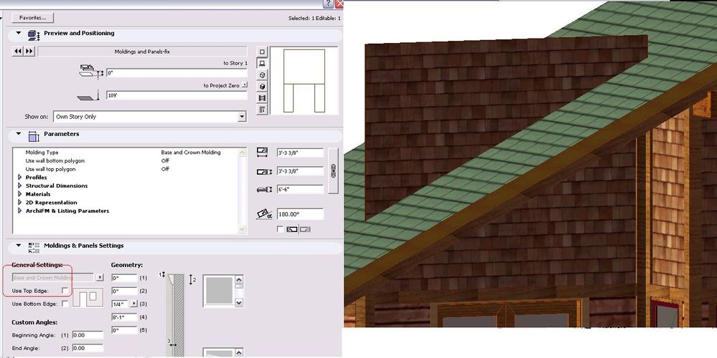The width and height of the screenshot is (717, 358).
Task: Edit the 180.00° rotation angle field
Action: [300, 214]
